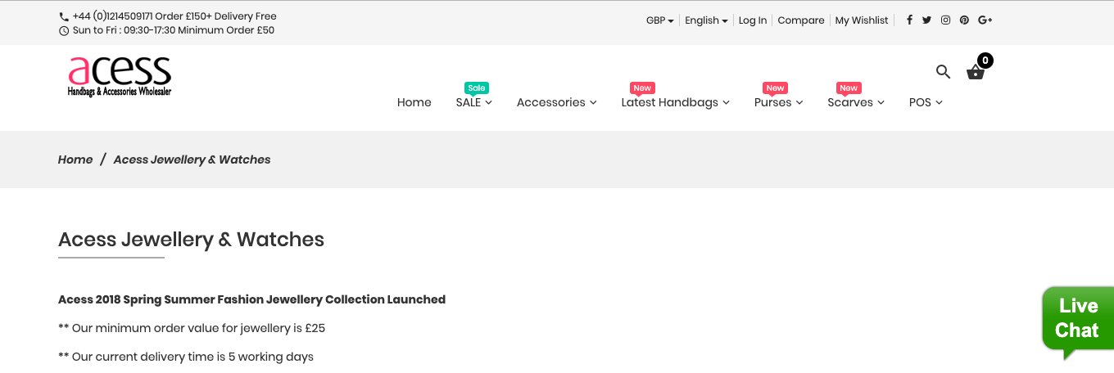
Task: Click the New badge above Purses
Action: pos(775,88)
